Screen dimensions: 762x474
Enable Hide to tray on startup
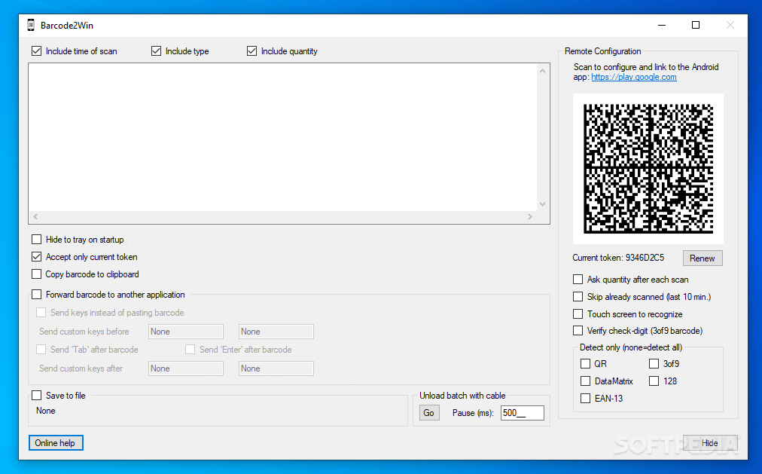coord(36,239)
